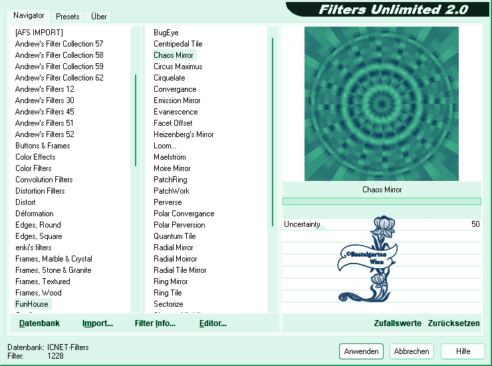Select Edges, Round category
Image resolution: width=492 pixels, height=366 pixels.
pyautogui.click(x=39, y=225)
